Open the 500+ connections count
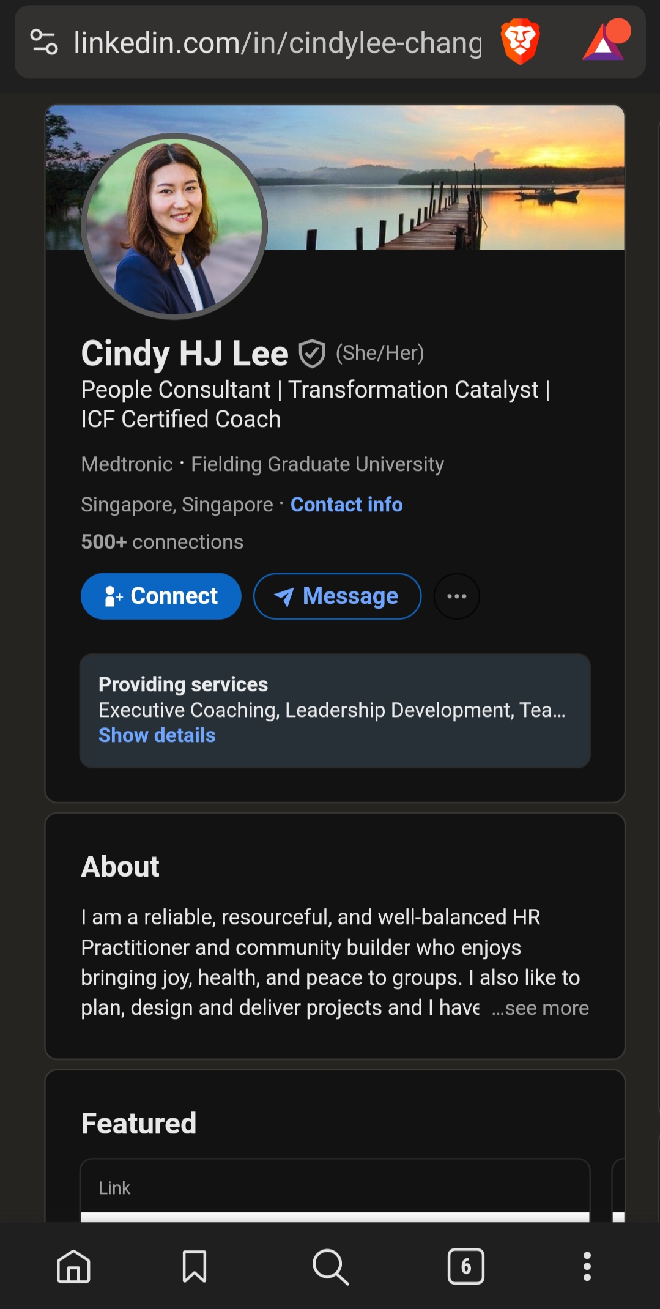The height and width of the screenshot is (1309, 660). [162, 542]
